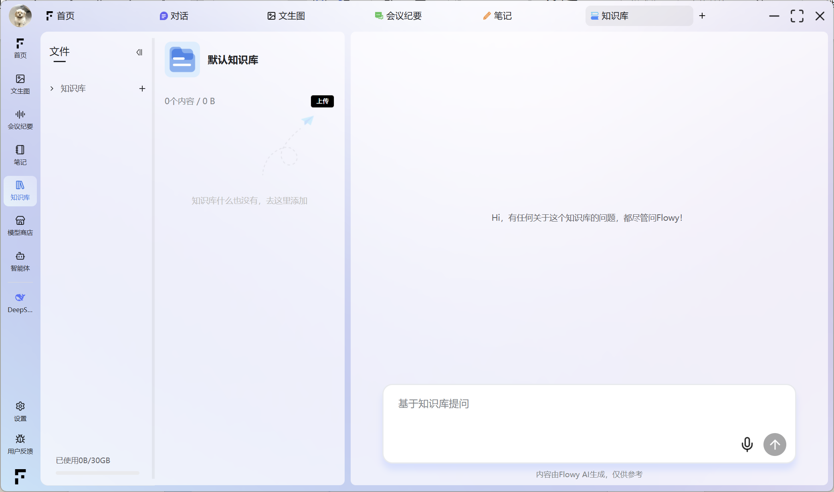The height and width of the screenshot is (492, 834).
Task: Click the 基于知识库提问 input field
Action: tap(561, 413)
